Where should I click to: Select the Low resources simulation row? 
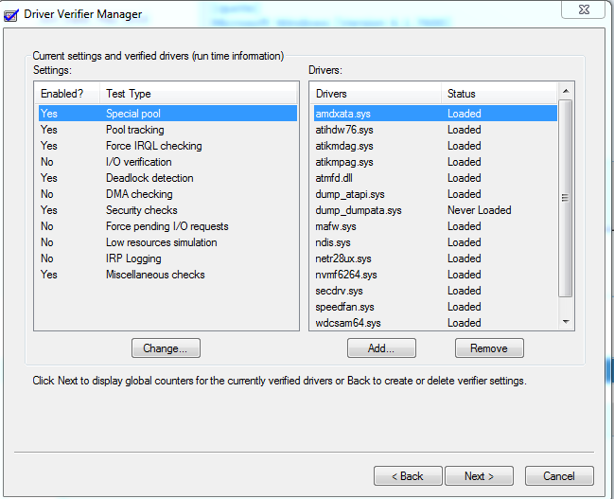167,242
